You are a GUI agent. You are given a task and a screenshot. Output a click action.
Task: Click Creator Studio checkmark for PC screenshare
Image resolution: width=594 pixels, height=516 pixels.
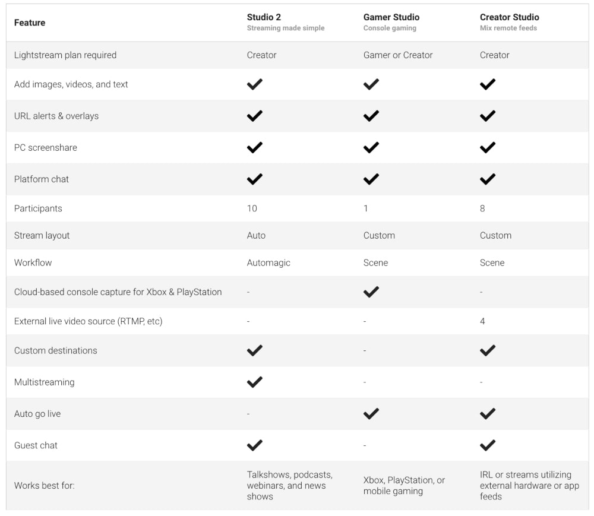point(487,147)
